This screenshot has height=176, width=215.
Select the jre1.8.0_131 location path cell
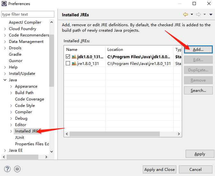coord(139,63)
